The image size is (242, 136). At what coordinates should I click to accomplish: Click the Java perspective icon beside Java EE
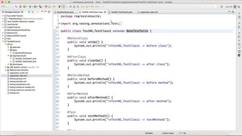pyautogui.click(x=235, y=7)
